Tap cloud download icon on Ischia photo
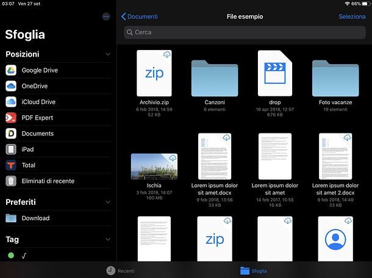The height and width of the screenshot is (278, 372). click(x=173, y=158)
